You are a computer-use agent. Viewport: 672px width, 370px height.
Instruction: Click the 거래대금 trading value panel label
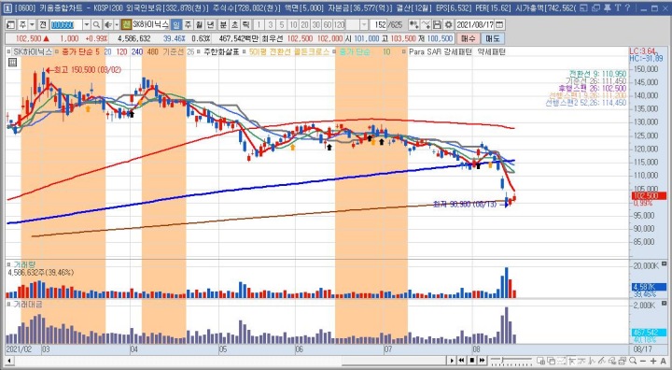point(28,305)
